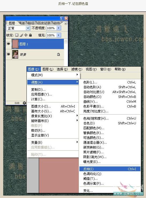Click the link layers icon at panel bottom

point(17,103)
